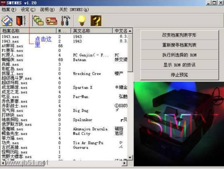Sort by the 档案名称 column header
The image size is (224, 169).
pos(28,31)
